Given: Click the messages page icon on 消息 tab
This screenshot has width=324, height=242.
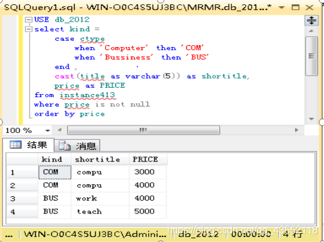Looking at the screenshot, I should click(x=64, y=145).
